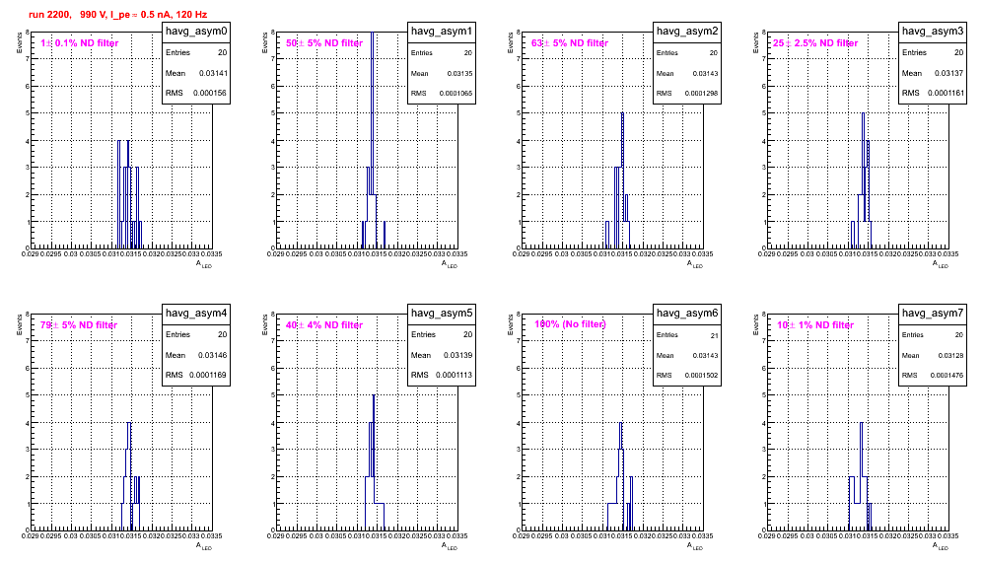Click RMS value 0.0001298 in havg_asym2 stats
The height and width of the screenshot is (564, 982).
tap(701, 94)
